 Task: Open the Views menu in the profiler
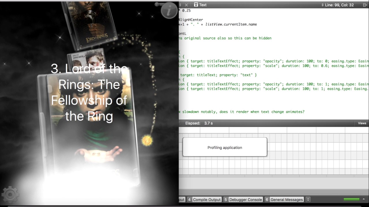tap(362, 123)
